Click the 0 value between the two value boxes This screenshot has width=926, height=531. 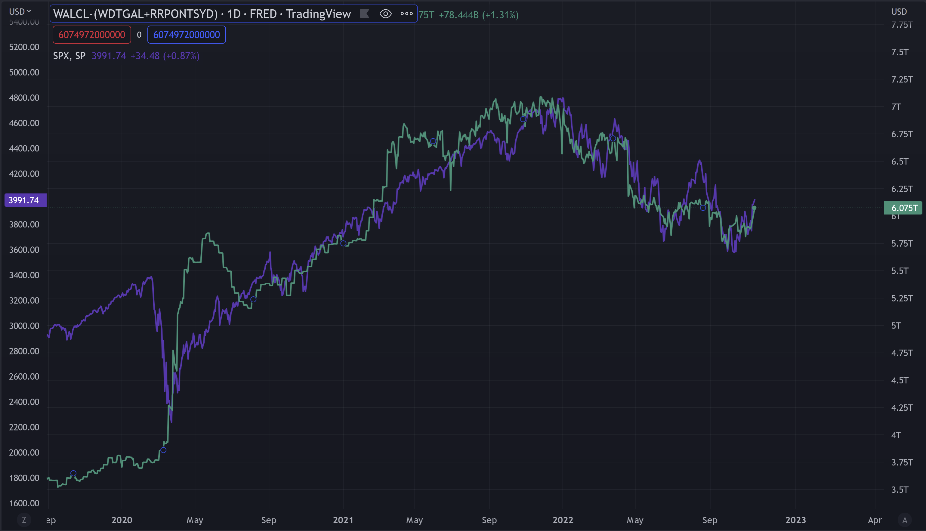point(138,35)
